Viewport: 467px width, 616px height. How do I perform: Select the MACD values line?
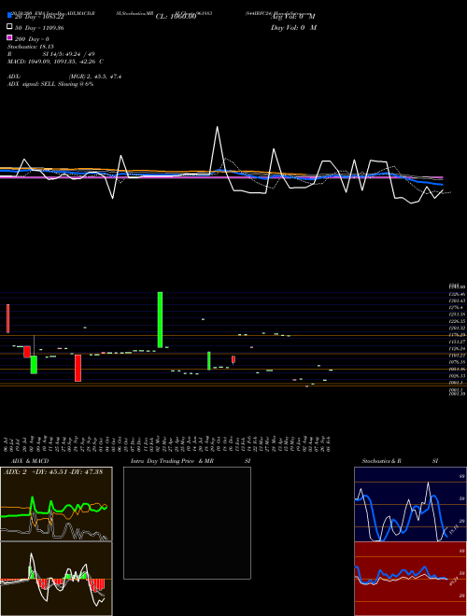(x=55, y=62)
